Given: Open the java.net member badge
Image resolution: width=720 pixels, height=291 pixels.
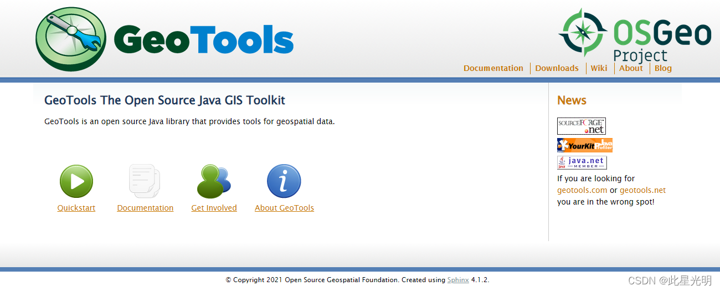Looking at the screenshot, I should click(x=582, y=162).
